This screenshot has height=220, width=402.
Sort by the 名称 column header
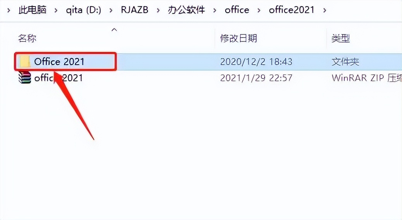[27, 38]
